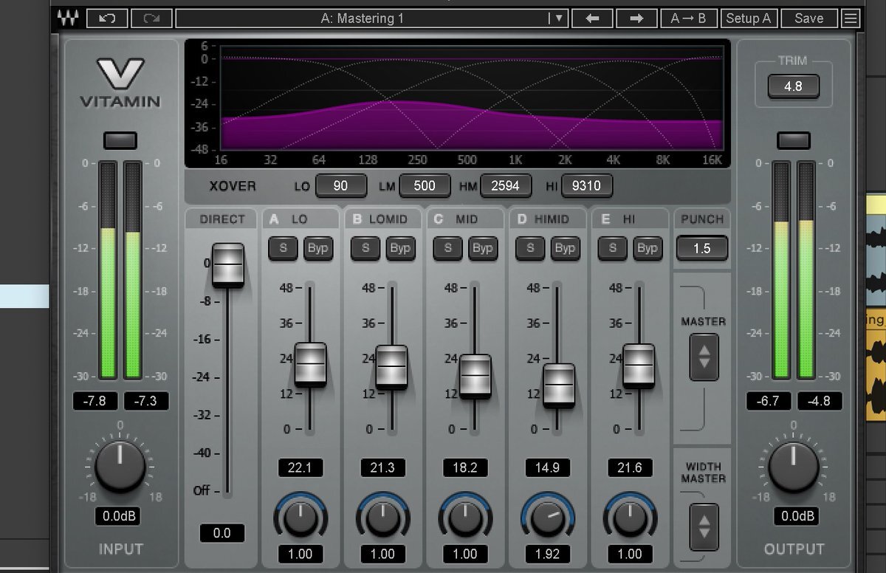Click the MID fader value 18.2

[x=465, y=467]
